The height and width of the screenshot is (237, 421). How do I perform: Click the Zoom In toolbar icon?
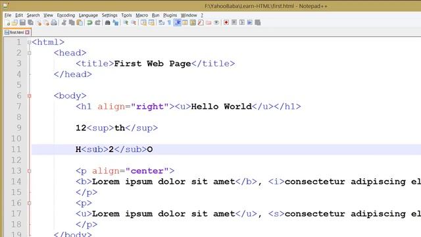[x=126, y=22]
